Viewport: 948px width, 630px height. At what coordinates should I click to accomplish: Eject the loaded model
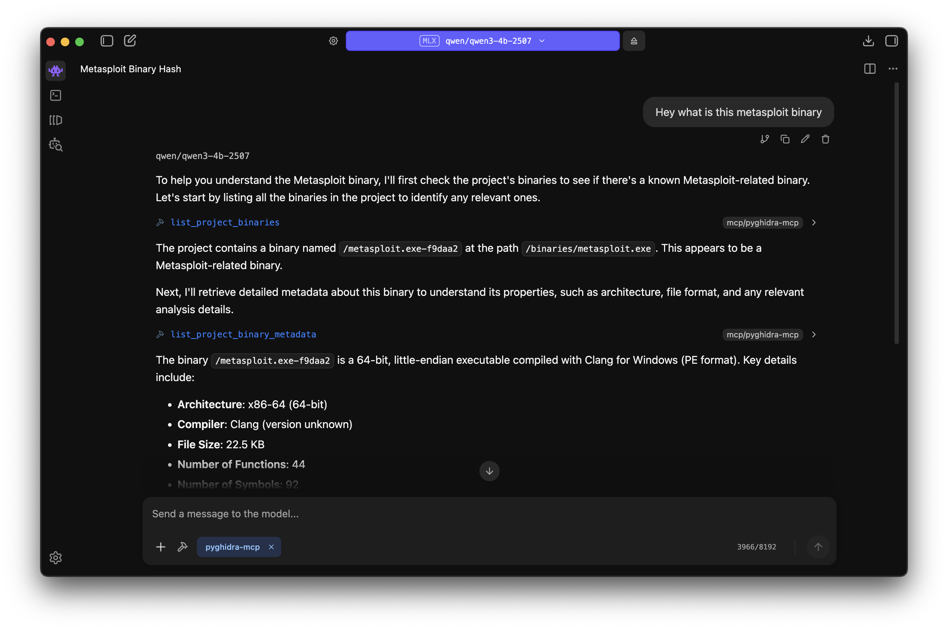(634, 41)
